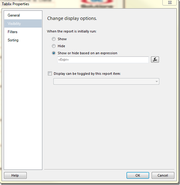180x185 pixels.
Task: Confirm with the OK button
Action: point(138,175)
